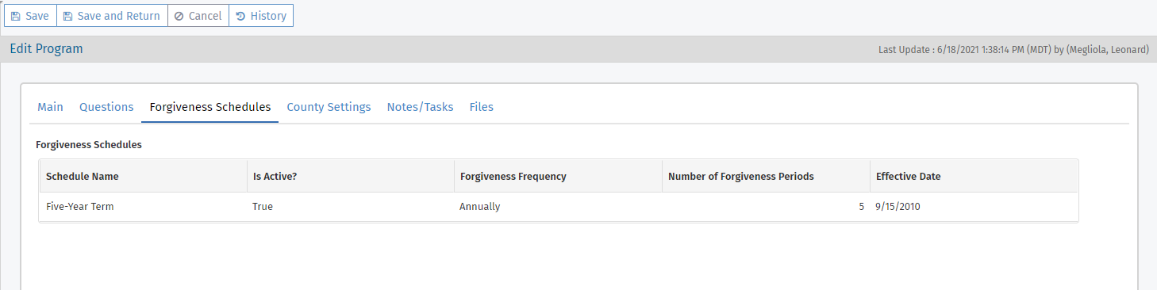Sort by Number of Forgiveness Periods header
Screen dimensions: 1157x290
[x=766, y=176]
